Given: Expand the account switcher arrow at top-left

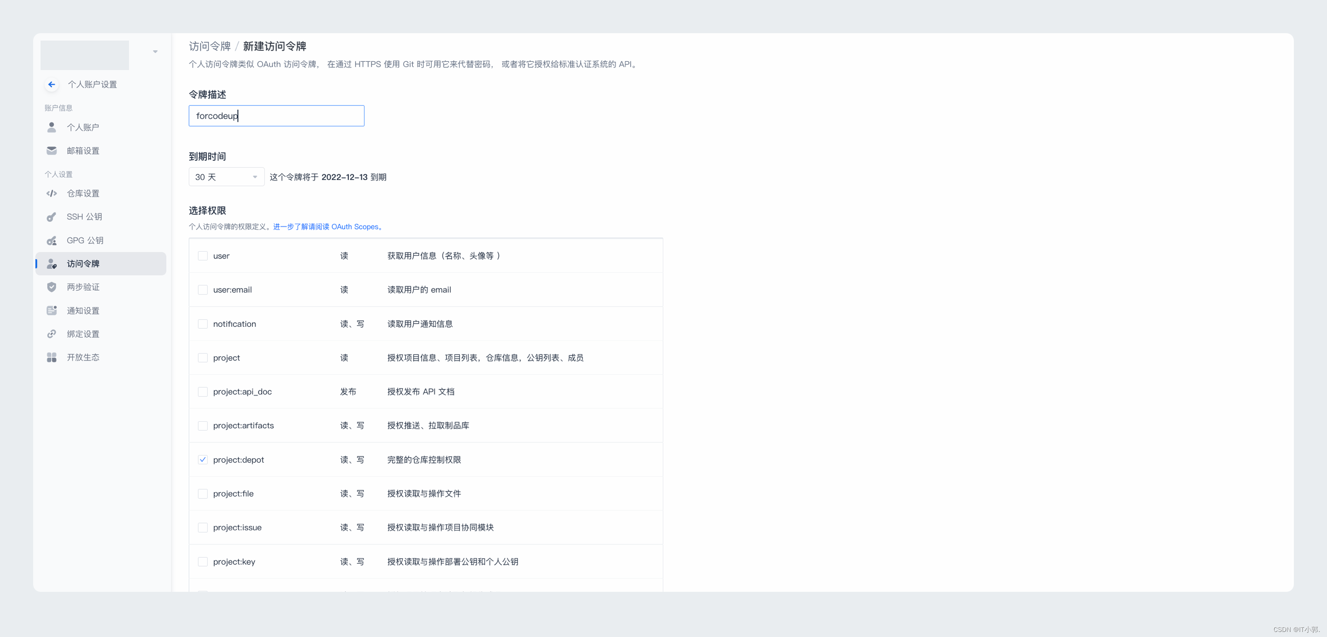Looking at the screenshot, I should point(155,52).
